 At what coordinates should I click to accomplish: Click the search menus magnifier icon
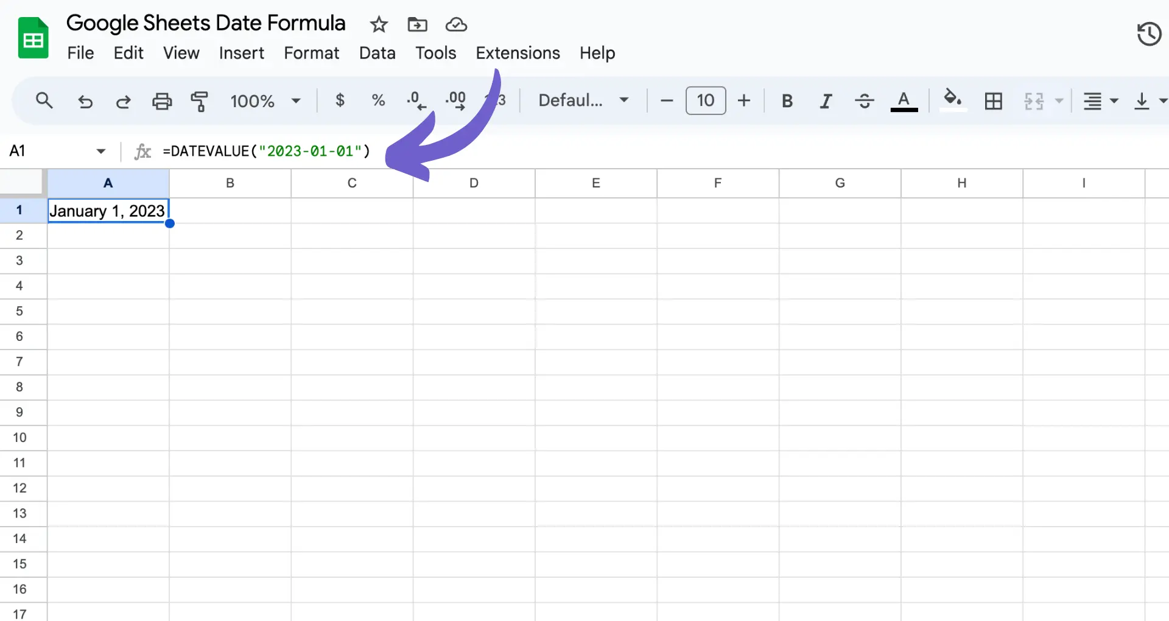[44, 100]
